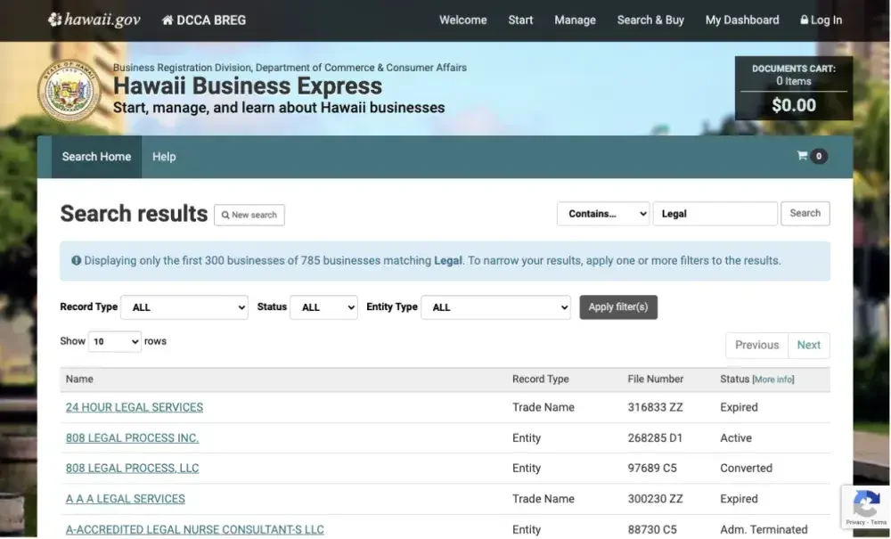Open 808 LEGAL PROCESS, LLC record
This screenshot has height=539, width=891.
(x=133, y=468)
